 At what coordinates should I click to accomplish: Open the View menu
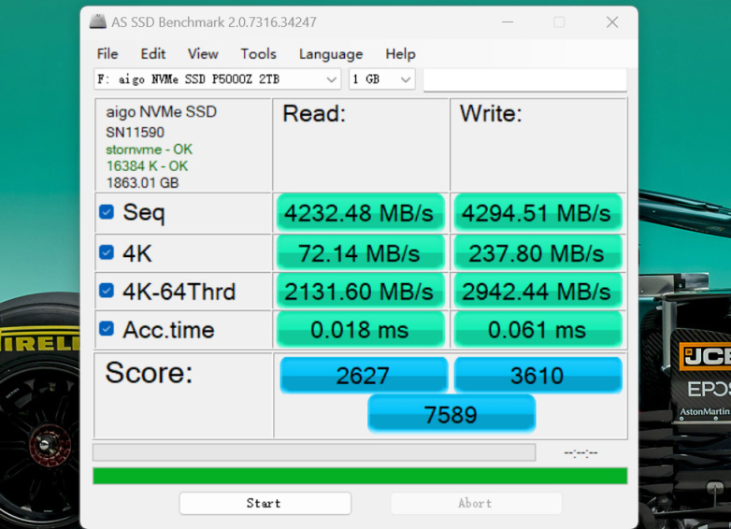[203, 54]
